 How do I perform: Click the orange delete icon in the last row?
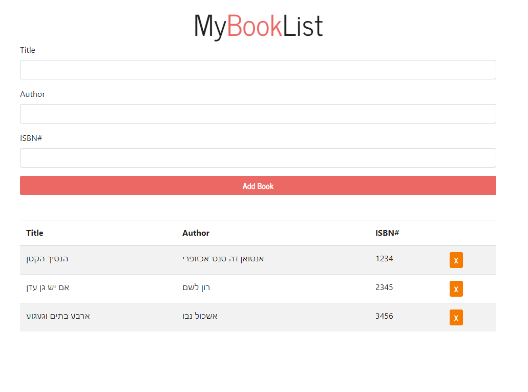(456, 317)
